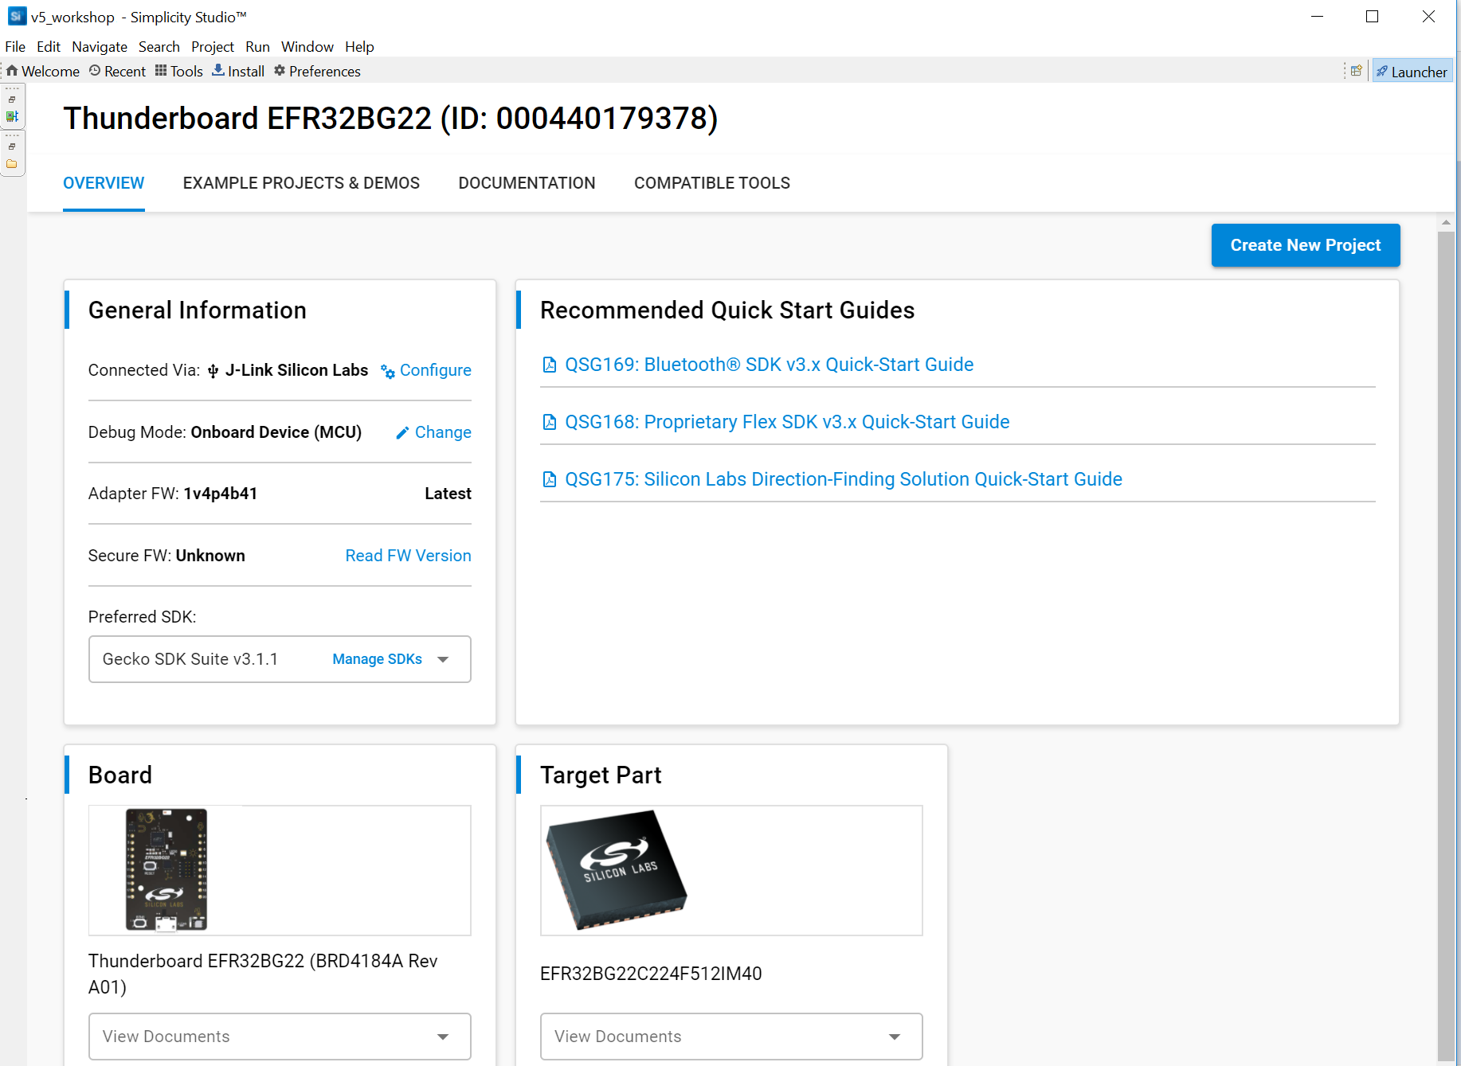
Task: Open the Debug Adapters view icon
Action: pos(12,116)
